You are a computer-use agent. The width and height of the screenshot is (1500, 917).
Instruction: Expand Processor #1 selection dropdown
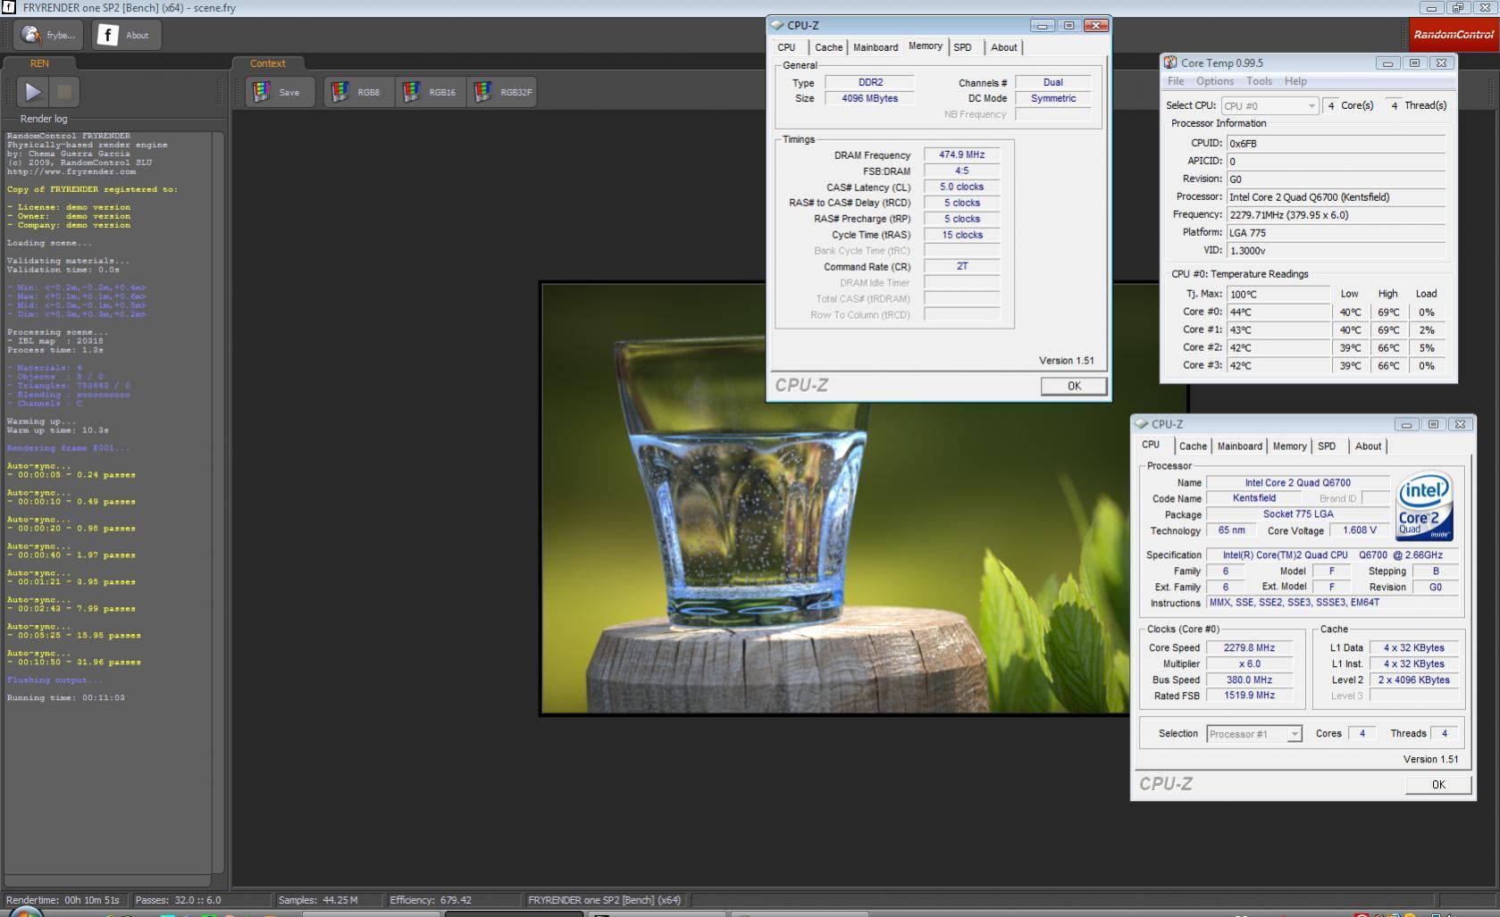pyautogui.click(x=1253, y=734)
